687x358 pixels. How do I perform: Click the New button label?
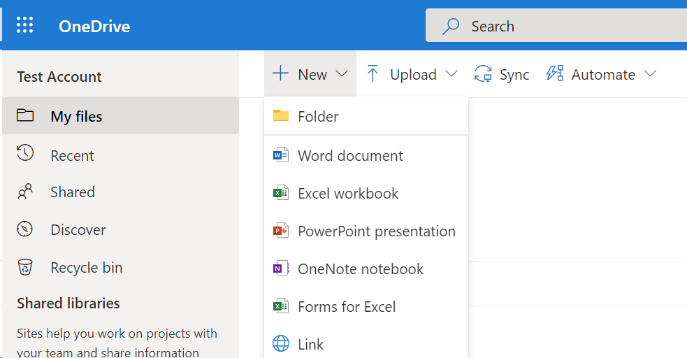[x=312, y=75]
